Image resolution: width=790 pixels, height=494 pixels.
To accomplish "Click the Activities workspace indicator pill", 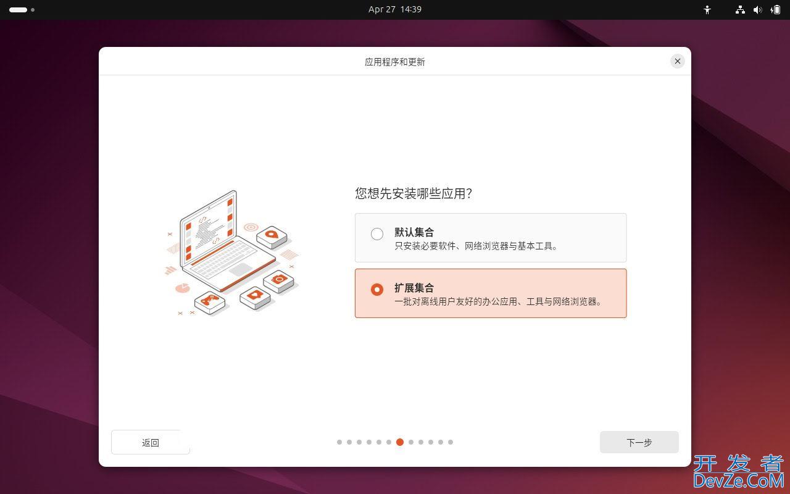I will 18,10.
